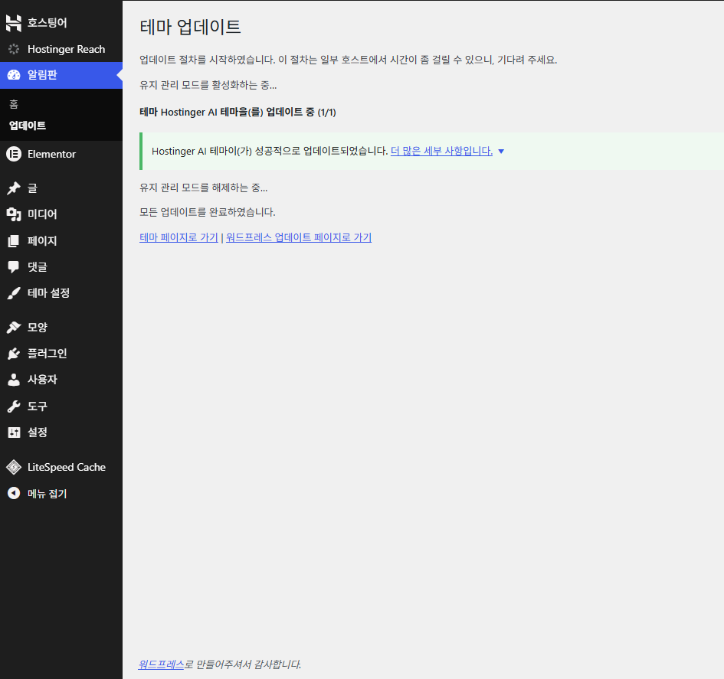The width and height of the screenshot is (724, 679).
Task: Click the pages icon beside 페이지
Action: [x=14, y=241]
